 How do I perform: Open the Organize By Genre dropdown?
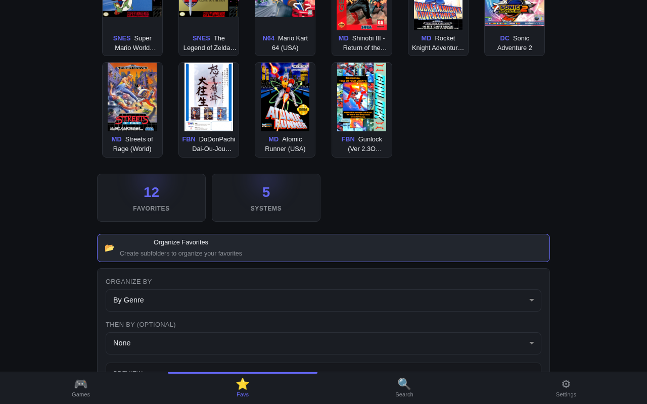click(323, 300)
